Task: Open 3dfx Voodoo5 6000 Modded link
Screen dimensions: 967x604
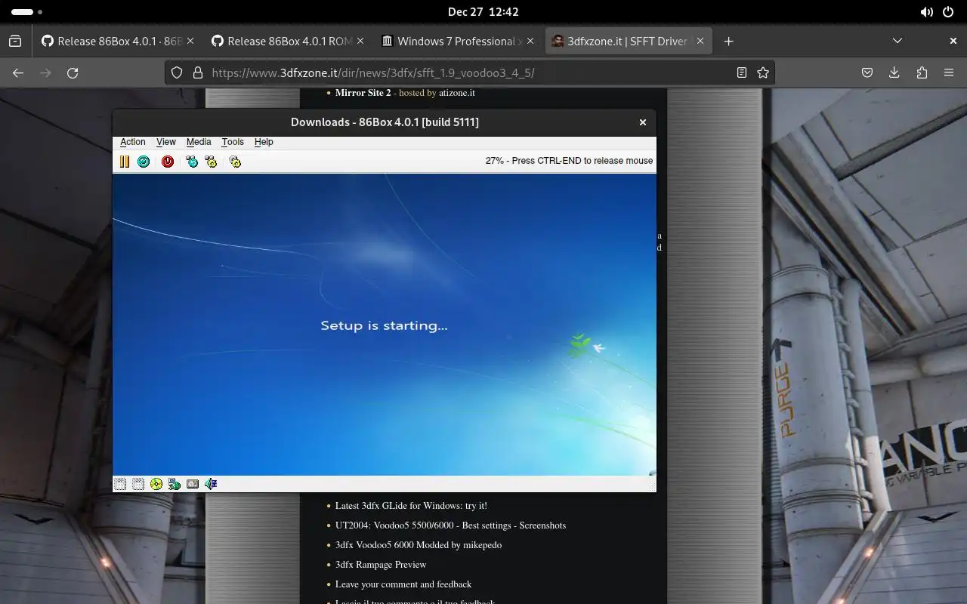Action: [419, 545]
